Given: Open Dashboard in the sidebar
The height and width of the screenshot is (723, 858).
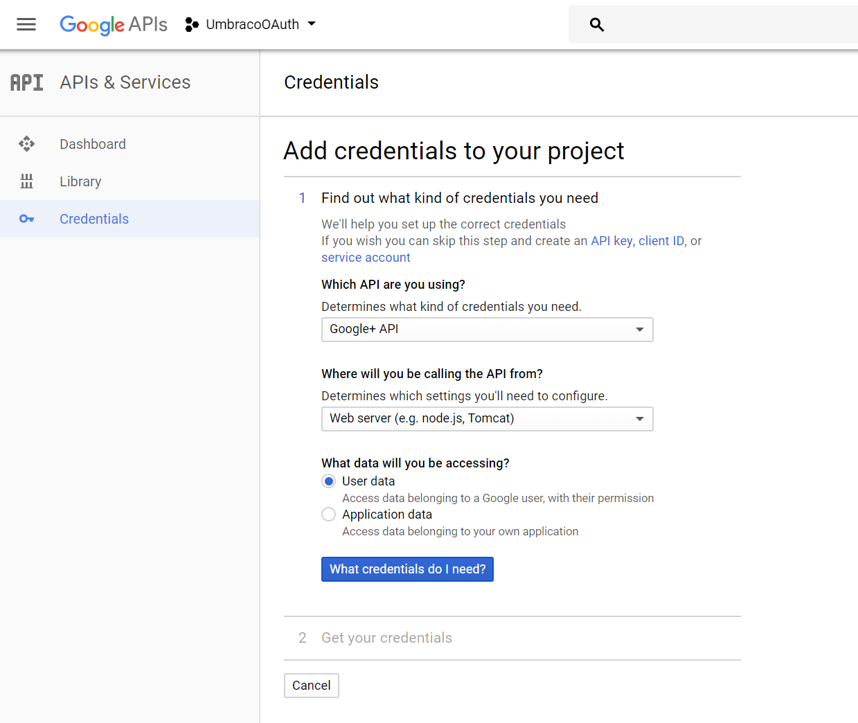Looking at the screenshot, I should pos(129,144).
